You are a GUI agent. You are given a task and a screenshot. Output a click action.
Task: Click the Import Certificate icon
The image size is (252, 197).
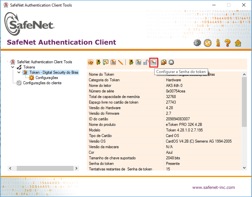106,62
